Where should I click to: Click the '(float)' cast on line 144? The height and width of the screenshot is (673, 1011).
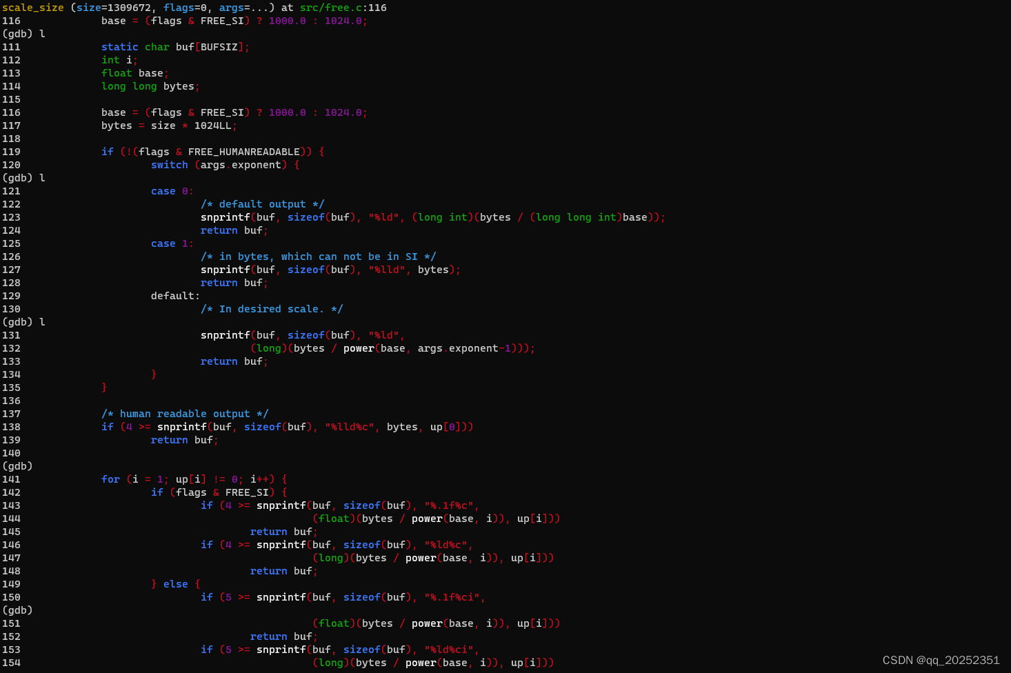tap(334, 519)
